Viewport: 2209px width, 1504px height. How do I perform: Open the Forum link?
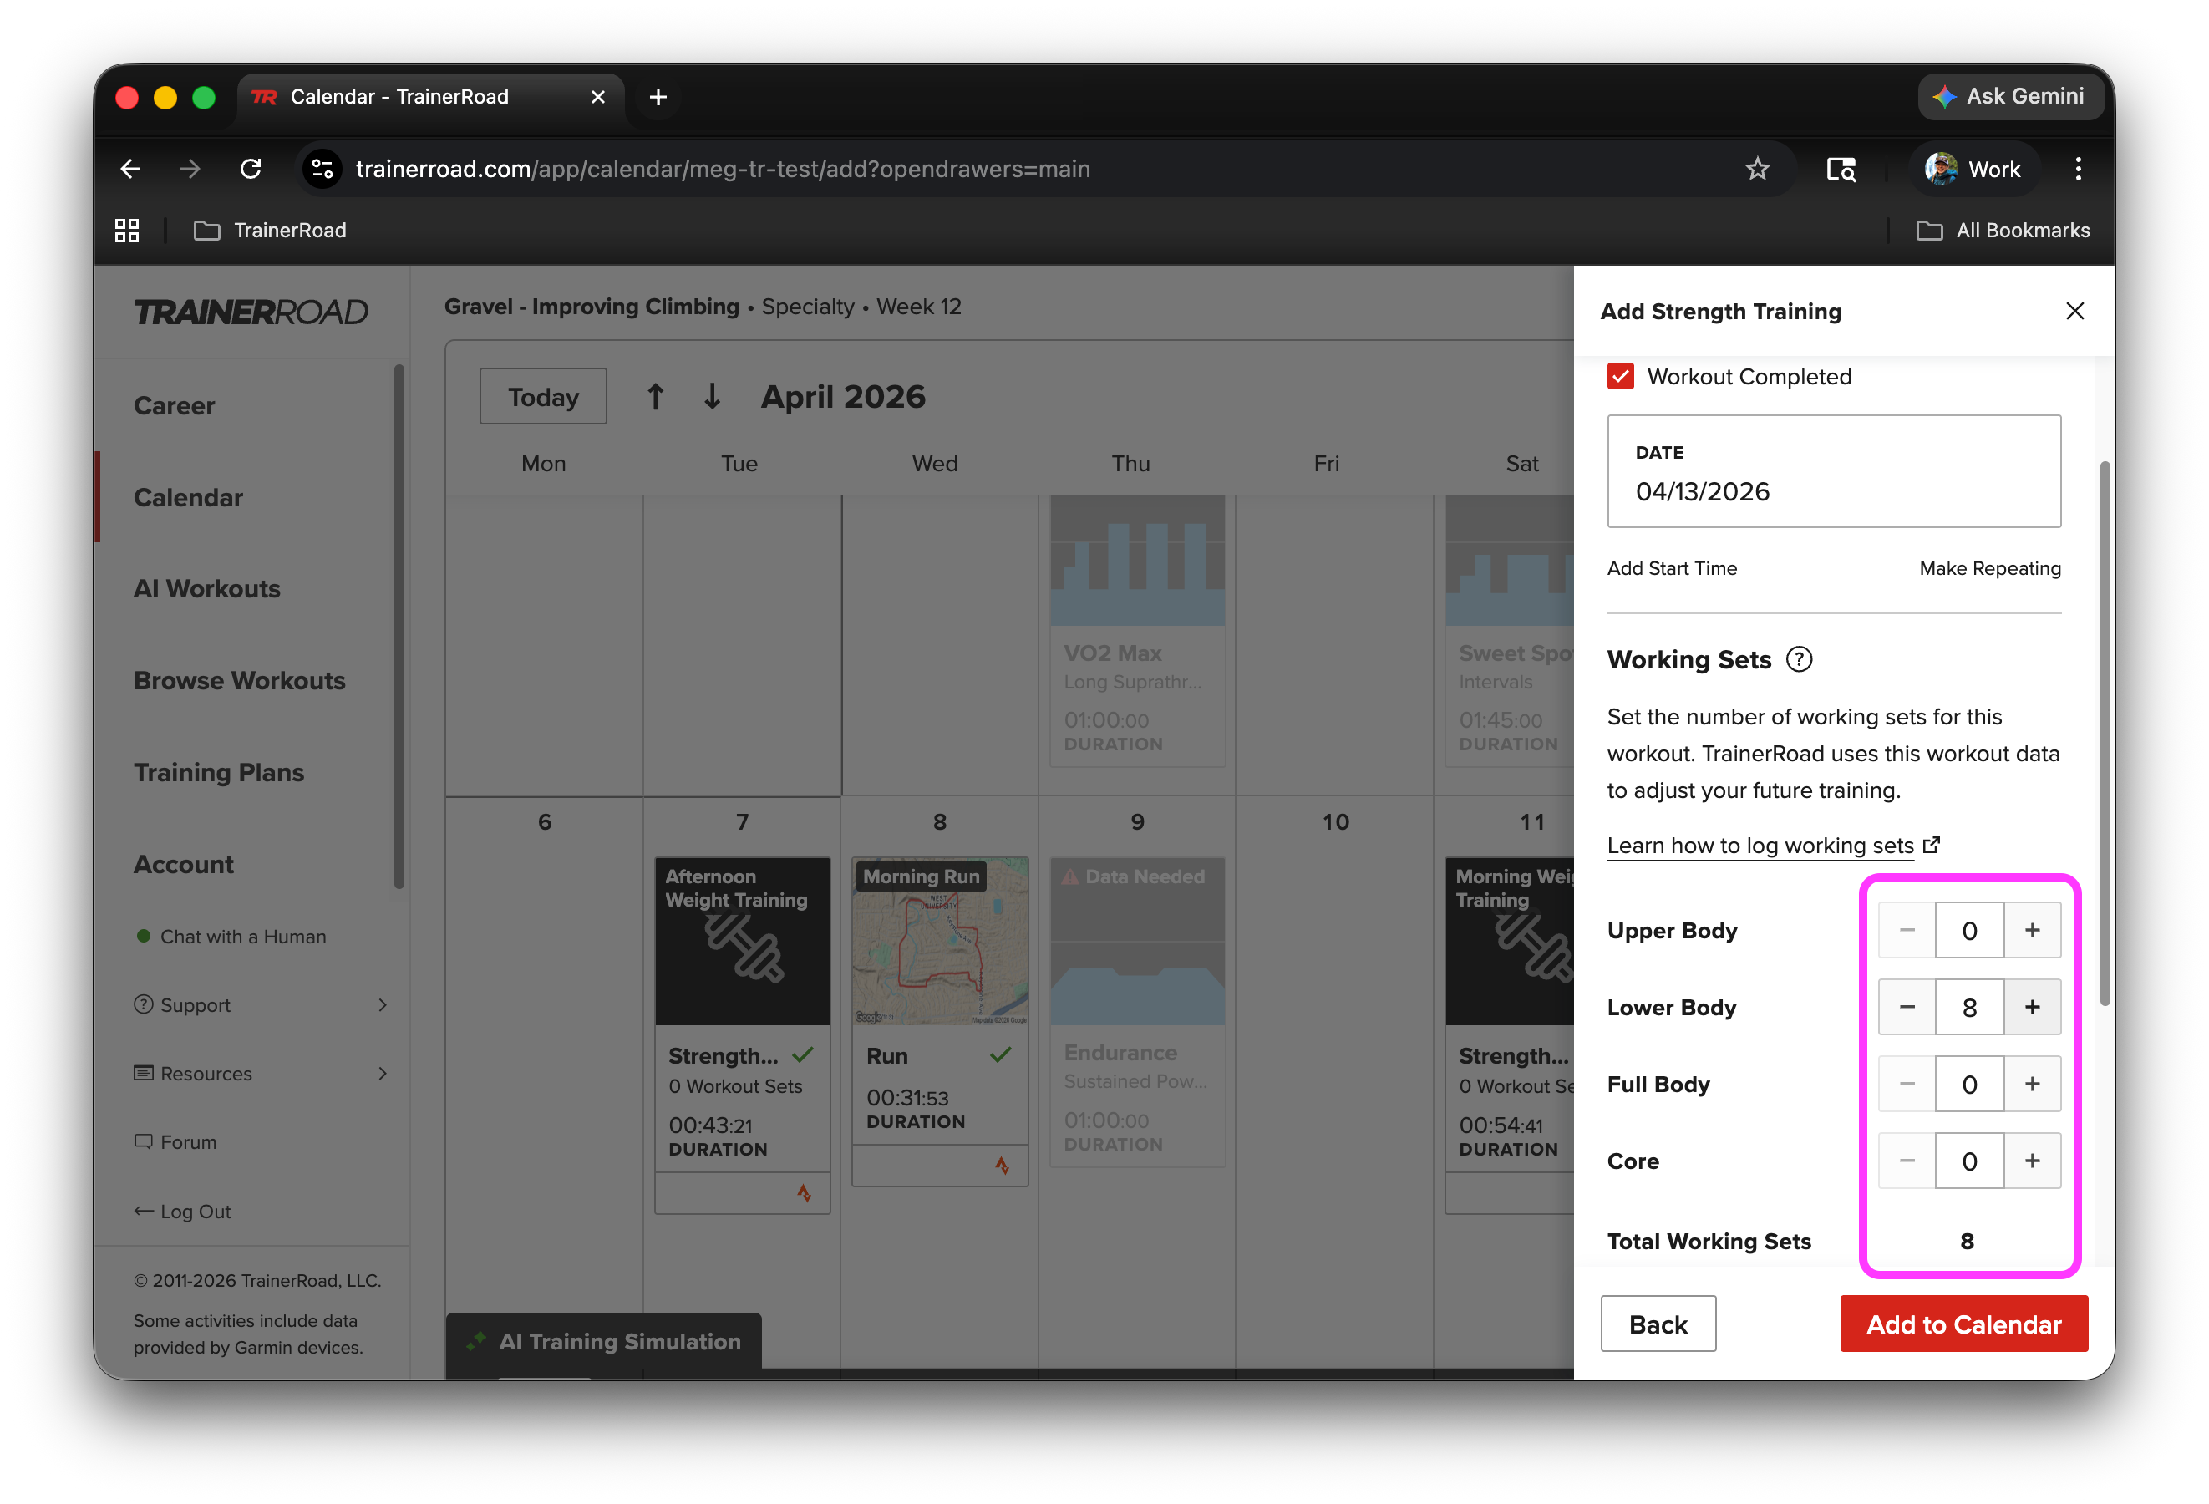175,1141
